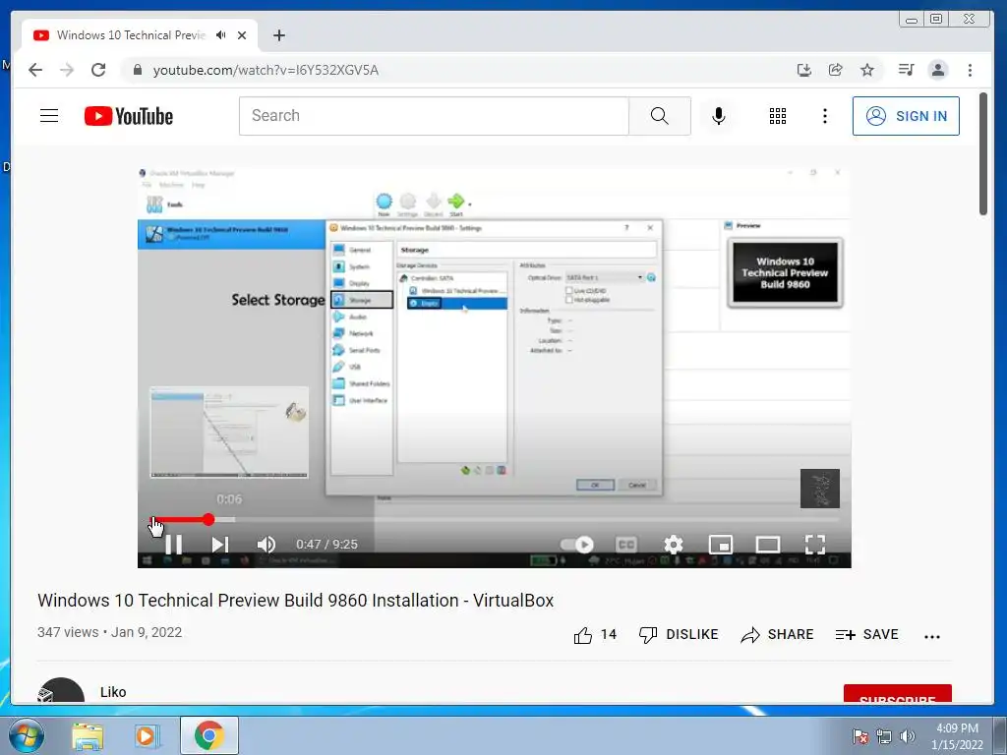Mute the video player volume

click(x=266, y=545)
